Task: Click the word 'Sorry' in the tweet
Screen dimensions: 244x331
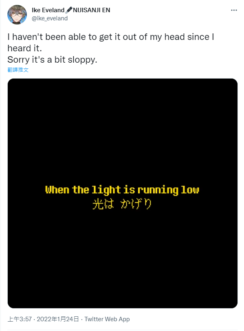Action: 19,59
